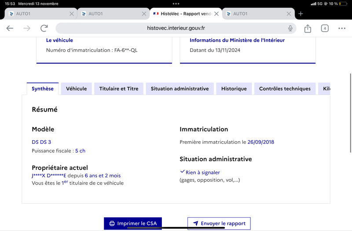Click the Imprimer le CSA button
Image resolution: width=352 pixels, height=231 pixels.
[x=133, y=224]
